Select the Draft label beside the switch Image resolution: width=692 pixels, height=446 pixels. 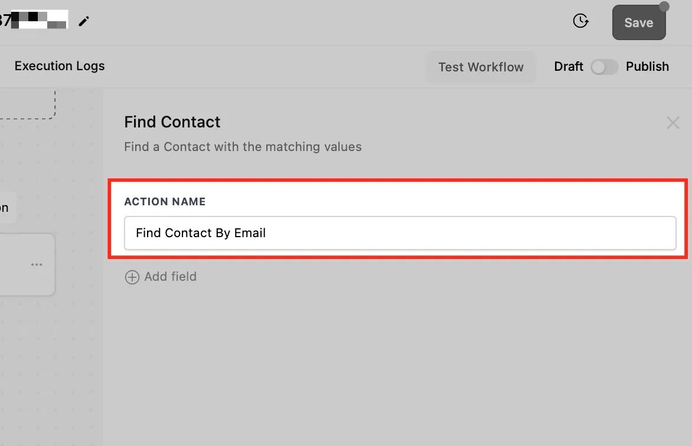coord(569,67)
